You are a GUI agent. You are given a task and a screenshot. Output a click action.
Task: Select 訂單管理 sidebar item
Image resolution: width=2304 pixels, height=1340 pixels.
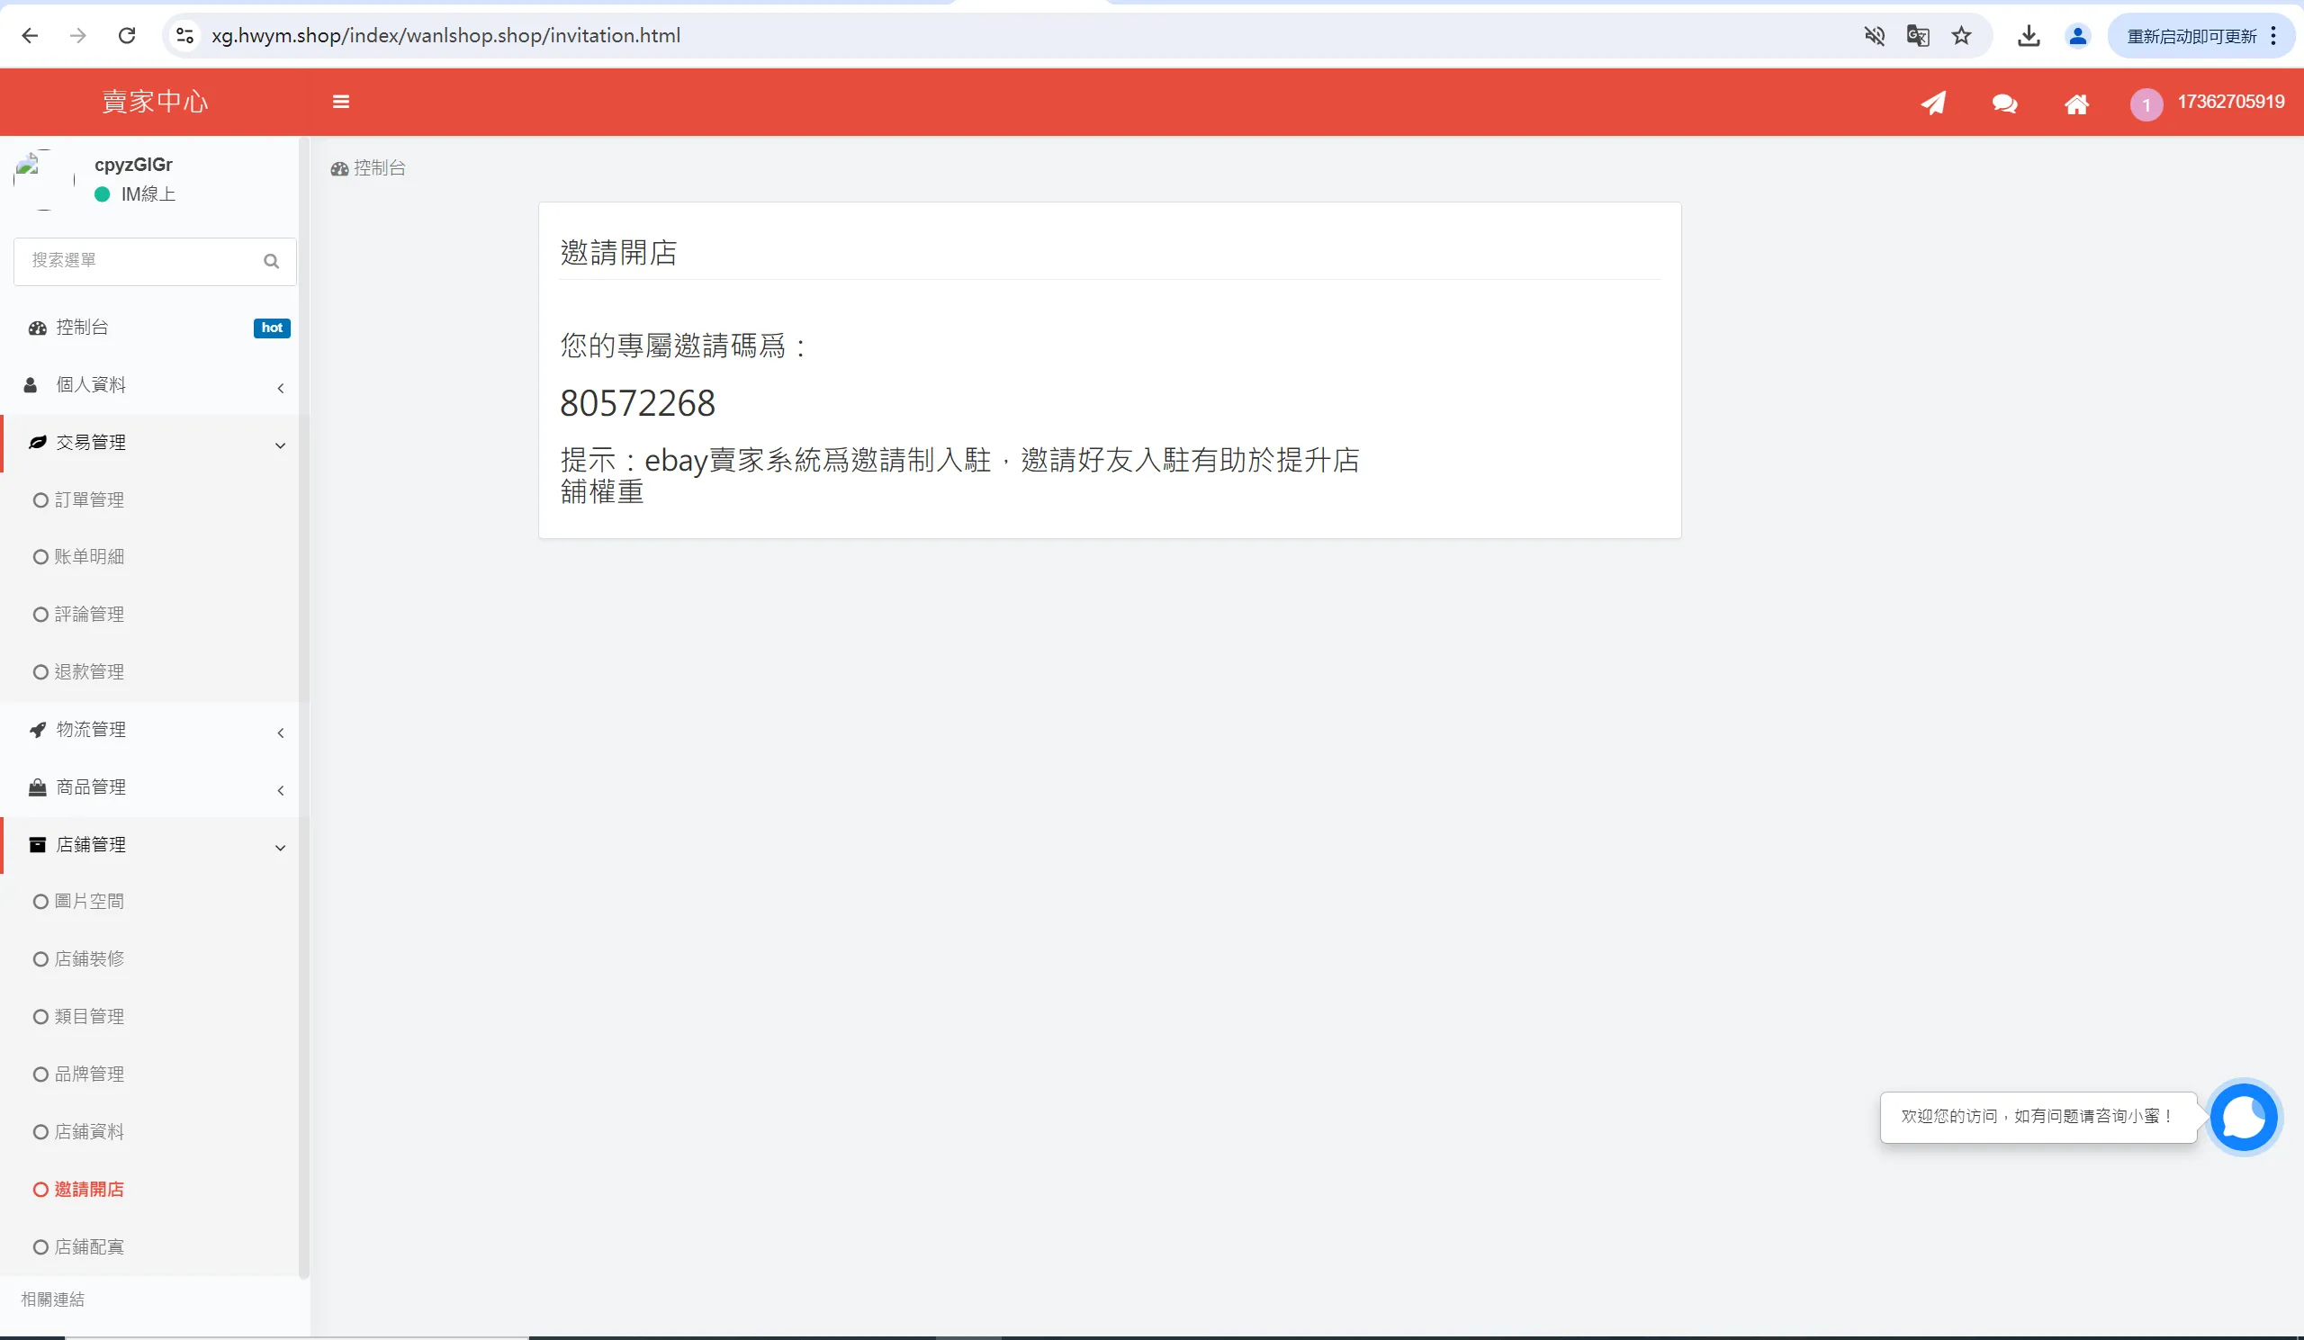(89, 500)
